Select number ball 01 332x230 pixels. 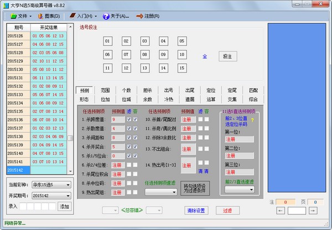tap(107, 41)
